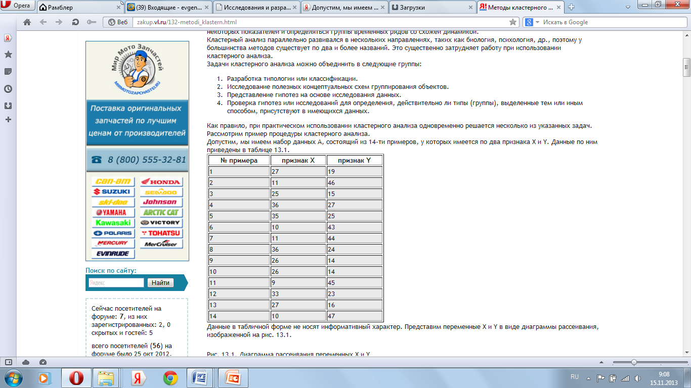Open a new tab with plus button
Viewport: 691px width, 388px height.
point(571,7)
